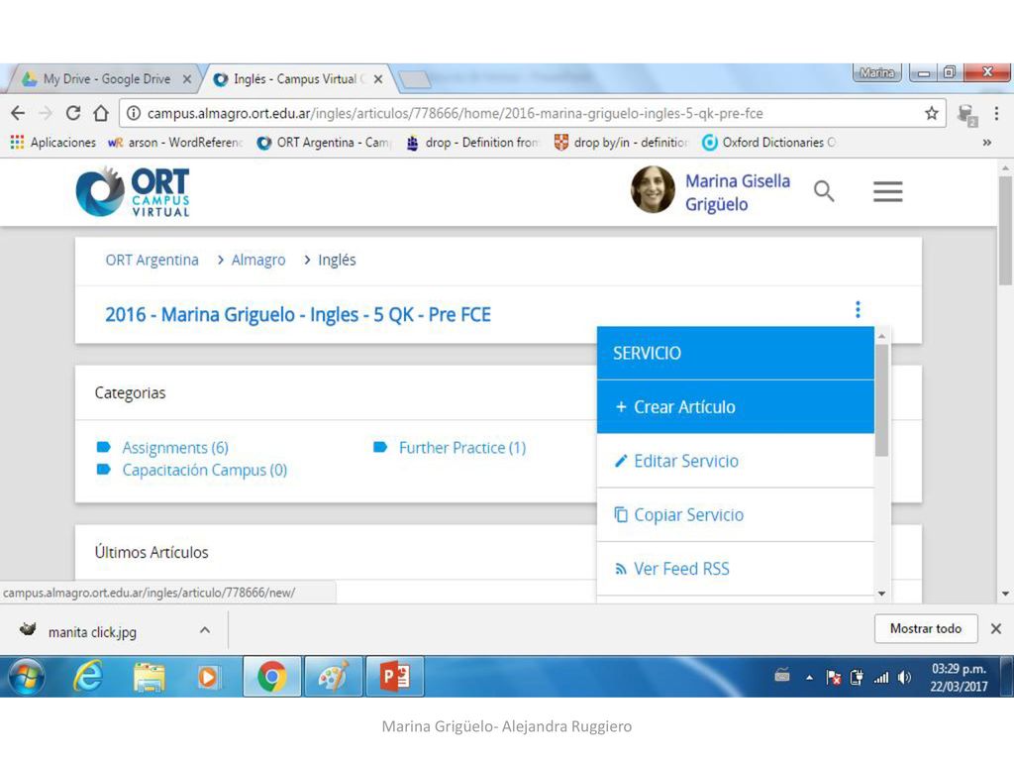Viewport: 1014px width, 761px height.
Task: Click the page vertical scrollbar thumb
Action: tap(1005, 230)
